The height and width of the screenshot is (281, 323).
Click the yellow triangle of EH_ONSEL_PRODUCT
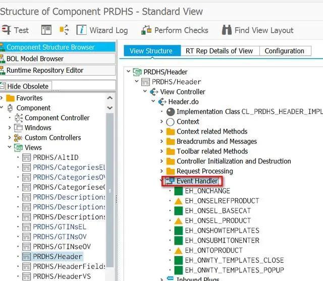(x=178, y=220)
